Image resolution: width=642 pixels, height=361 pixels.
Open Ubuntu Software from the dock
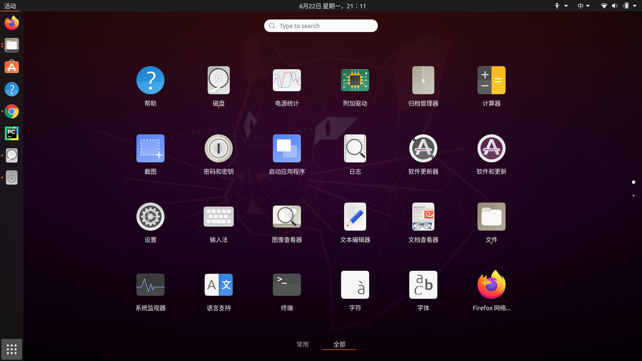pos(11,67)
